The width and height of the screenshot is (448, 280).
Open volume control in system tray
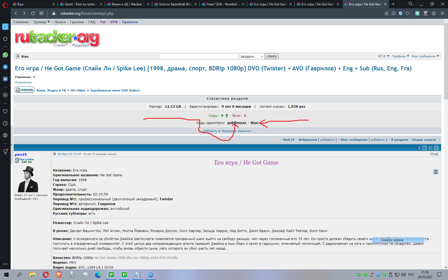pyautogui.click(x=403, y=275)
